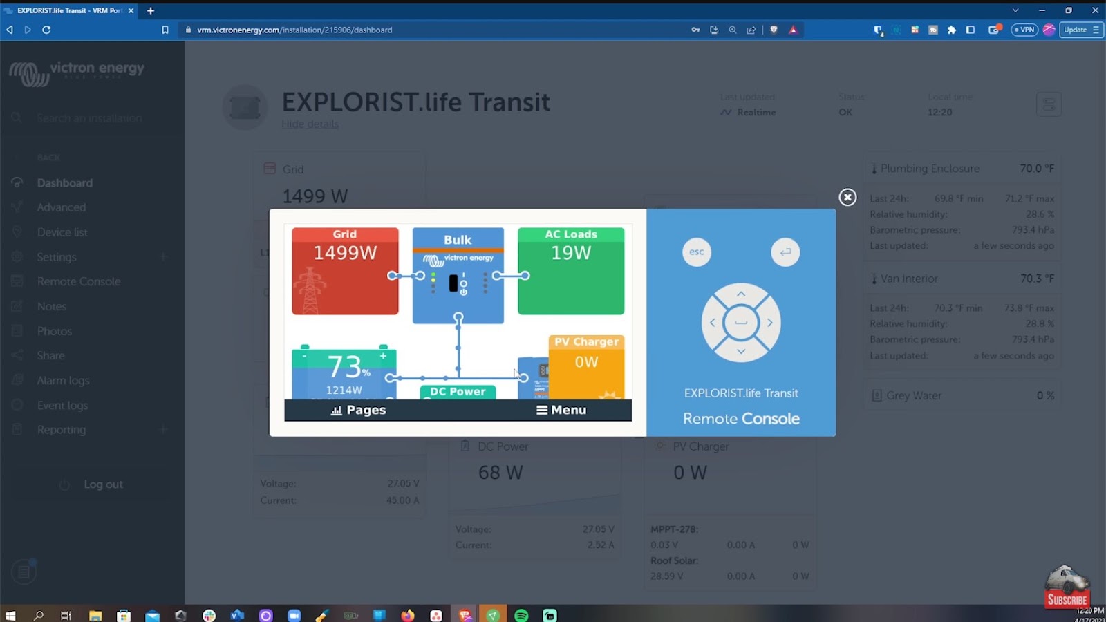Image resolution: width=1106 pixels, height=622 pixels.
Task: Reload the page
Action: point(46,30)
